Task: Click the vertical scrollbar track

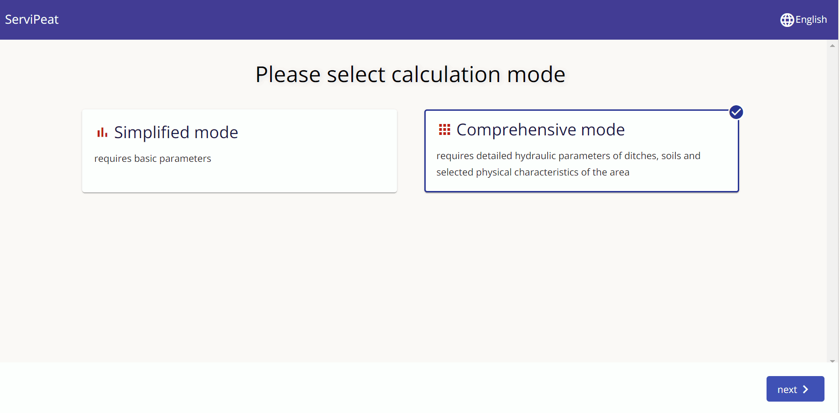Action: (x=832, y=203)
